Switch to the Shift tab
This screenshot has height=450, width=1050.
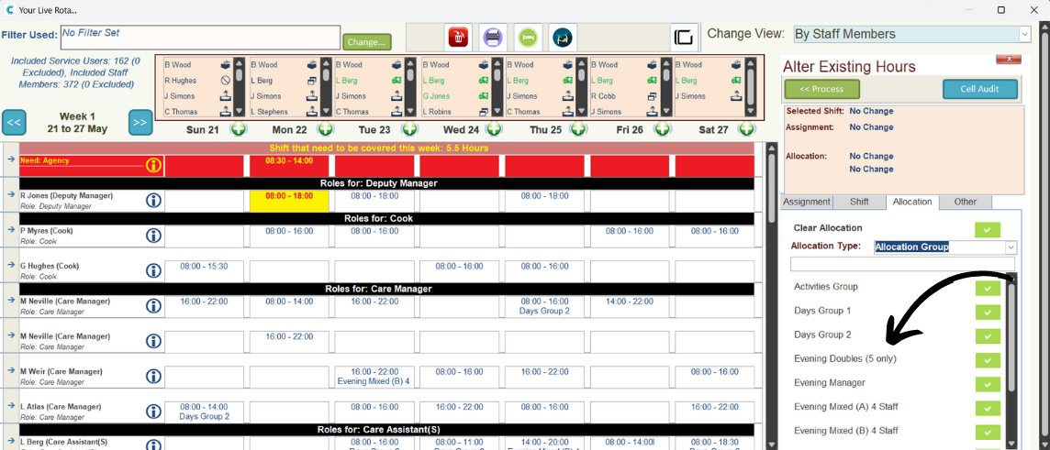click(x=859, y=203)
